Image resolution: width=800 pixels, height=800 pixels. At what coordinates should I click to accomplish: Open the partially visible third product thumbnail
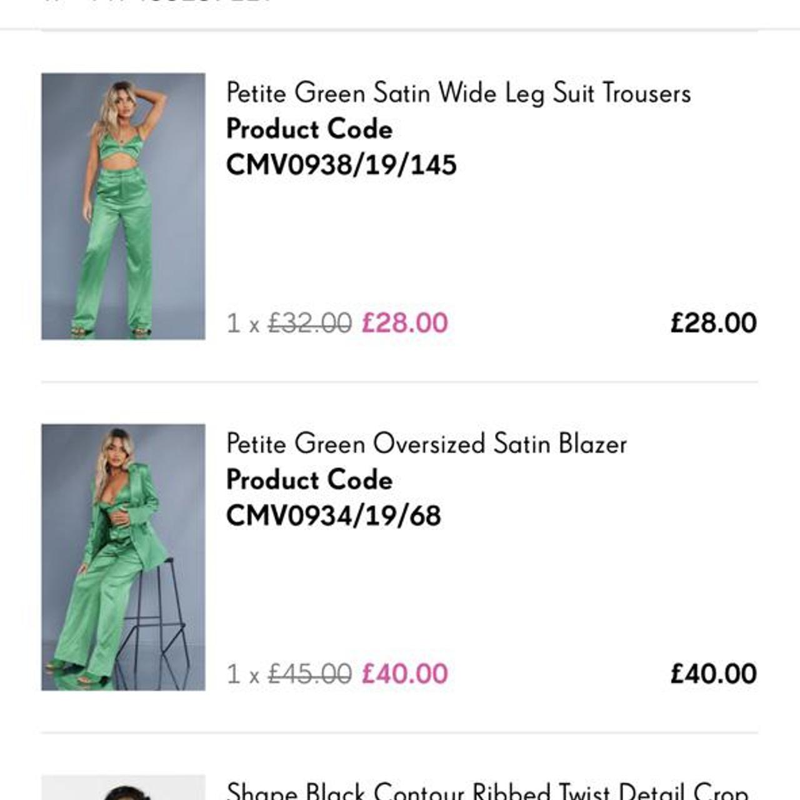(123, 789)
